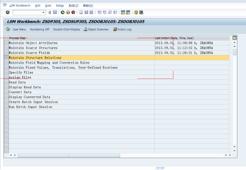This screenshot has width=246, height=170.
Task: Click row selector beside Maintain Structure Relations
Action: (x=6, y=58)
